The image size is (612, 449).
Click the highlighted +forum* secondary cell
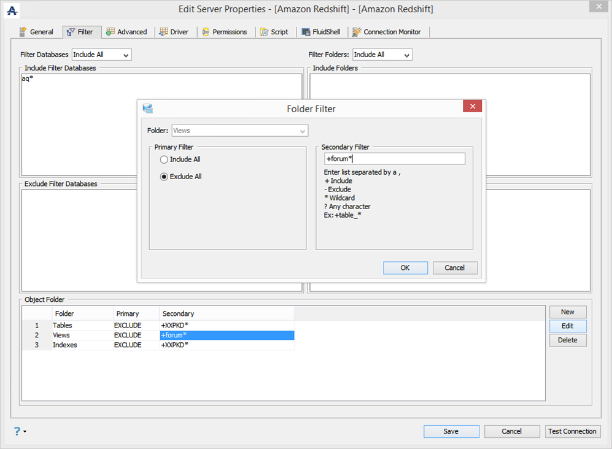click(x=227, y=335)
